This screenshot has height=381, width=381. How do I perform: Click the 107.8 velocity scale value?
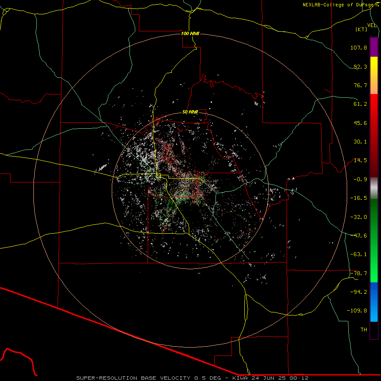tap(359, 47)
